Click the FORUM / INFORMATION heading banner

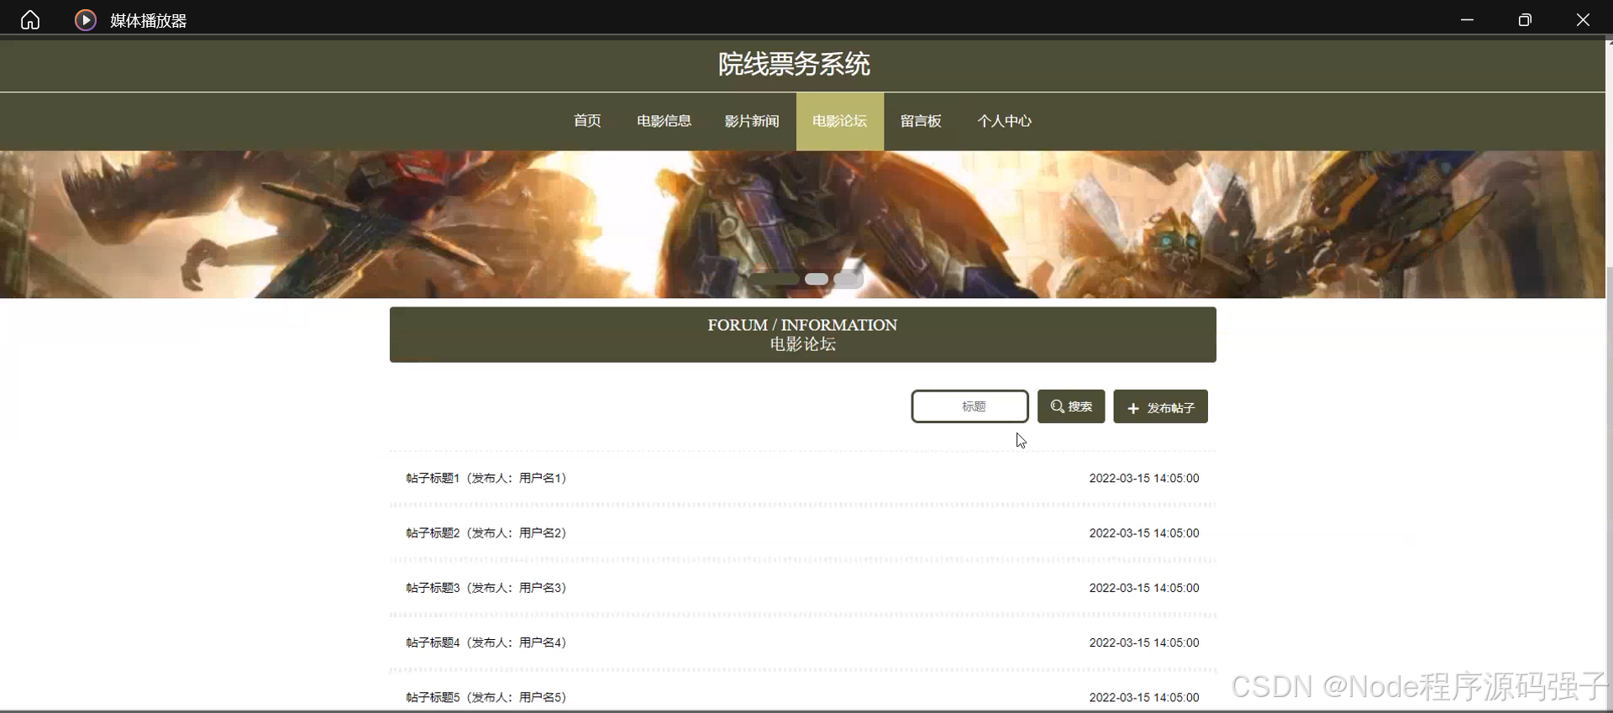(x=802, y=334)
